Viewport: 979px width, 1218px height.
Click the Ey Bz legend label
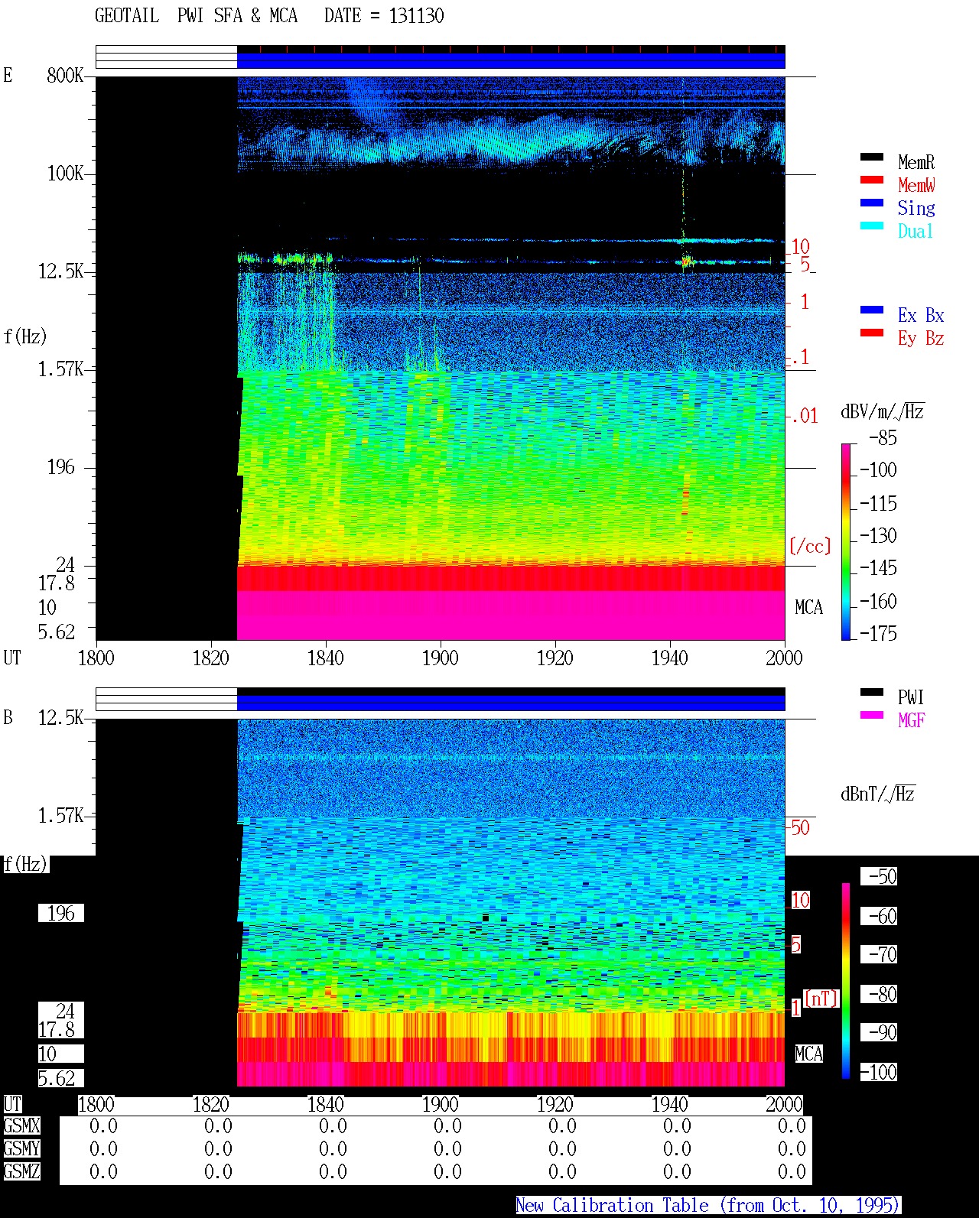coord(921,338)
